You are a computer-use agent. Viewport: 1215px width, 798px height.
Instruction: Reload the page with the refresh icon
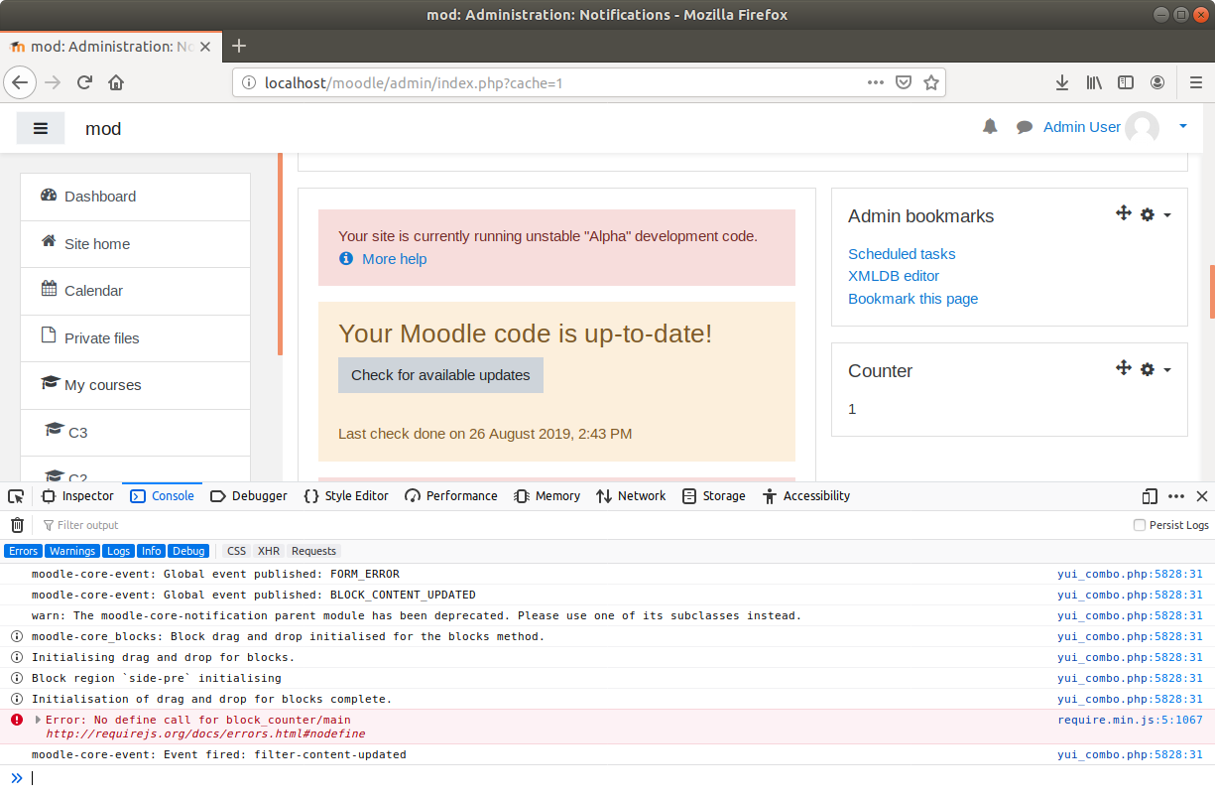(85, 82)
